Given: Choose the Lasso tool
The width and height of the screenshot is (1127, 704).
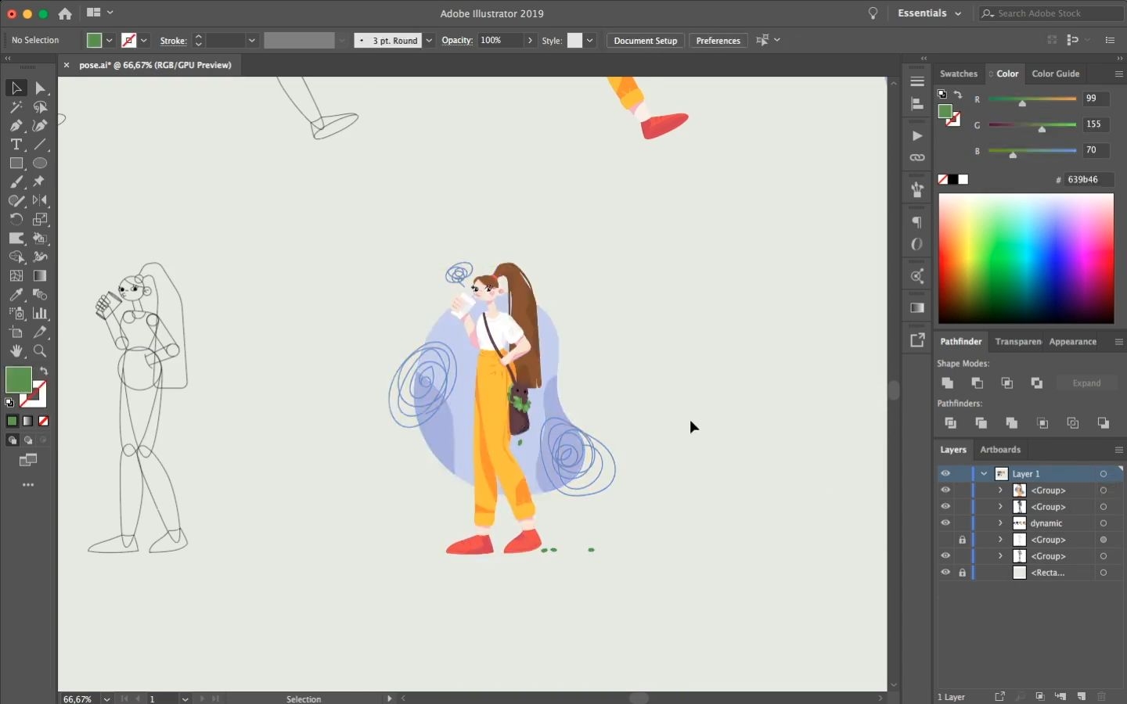Looking at the screenshot, I should click(41, 107).
